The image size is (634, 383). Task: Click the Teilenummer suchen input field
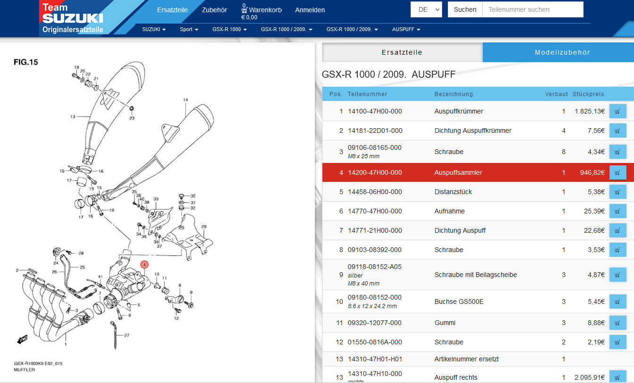pyautogui.click(x=532, y=9)
